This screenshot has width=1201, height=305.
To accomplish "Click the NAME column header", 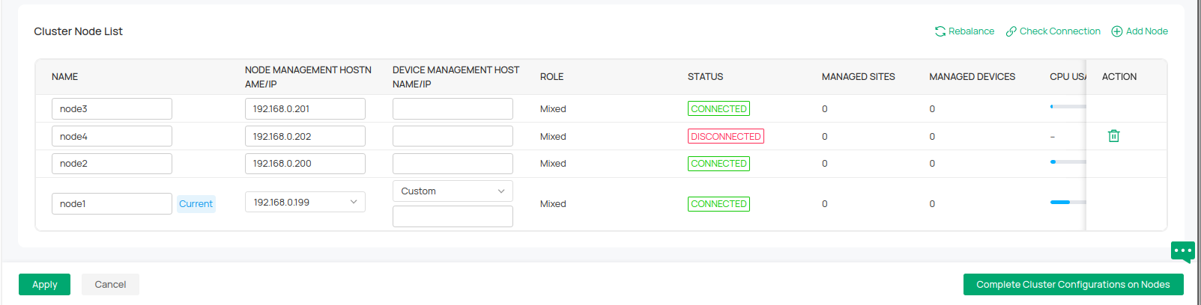I will (x=65, y=77).
